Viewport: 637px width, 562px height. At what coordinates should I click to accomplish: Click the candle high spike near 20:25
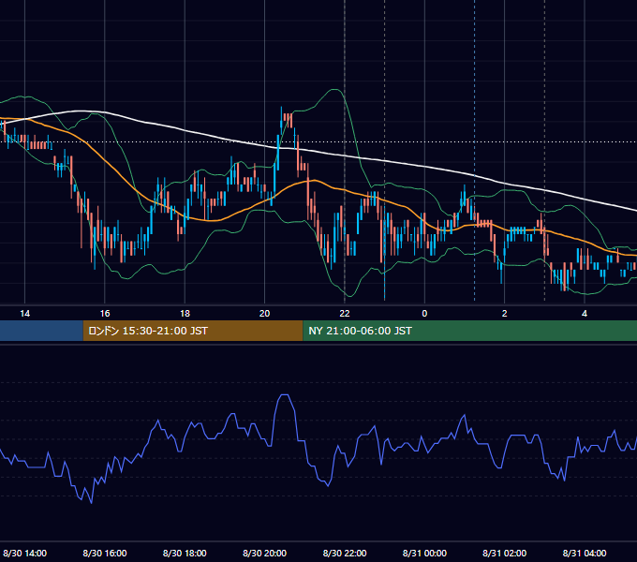[x=282, y=120]
